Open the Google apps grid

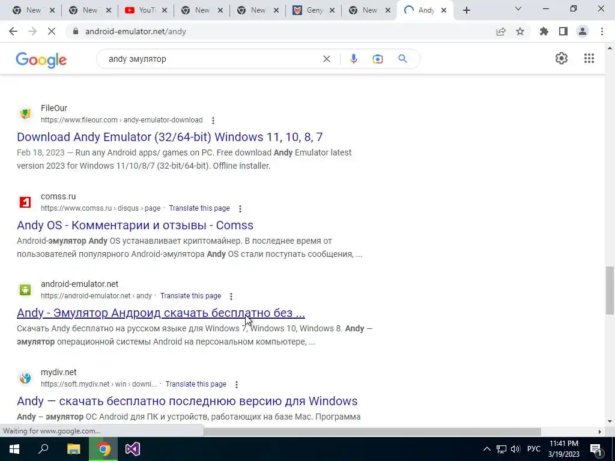[589, 58]
